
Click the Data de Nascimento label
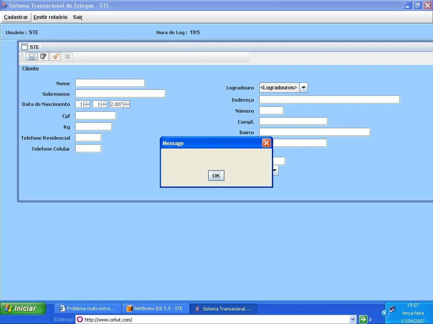tap(46, 104)
